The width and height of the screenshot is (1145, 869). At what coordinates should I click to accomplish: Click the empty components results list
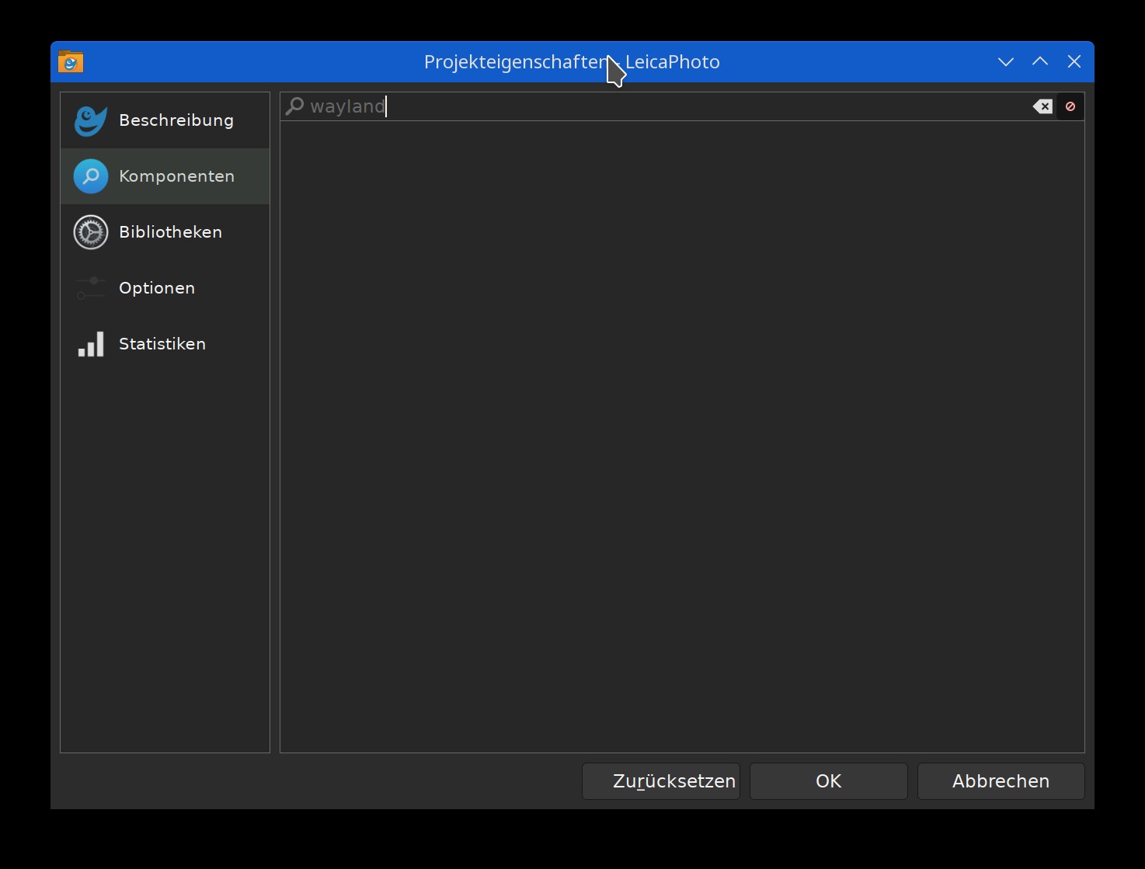[682, 435]
